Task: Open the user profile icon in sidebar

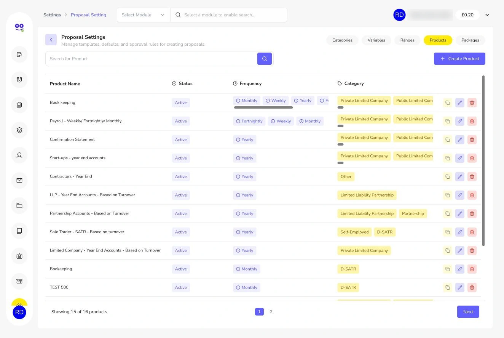Action: [19, 155]
